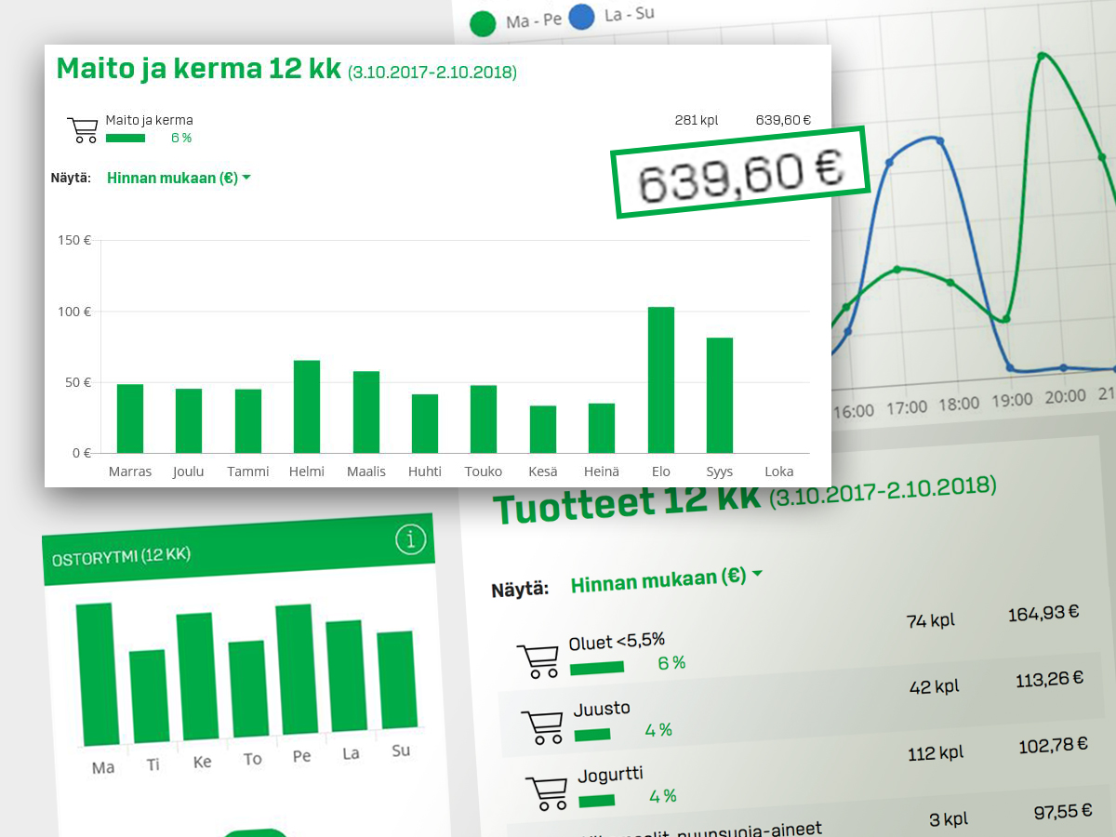
Task: Click the Syys bar in monthly chart
Action: click(x=720, y=395)
